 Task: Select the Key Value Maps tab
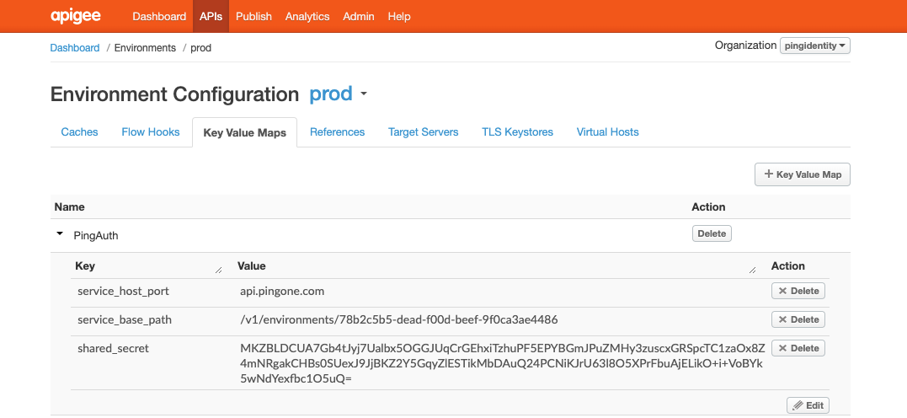coord(245,132)
